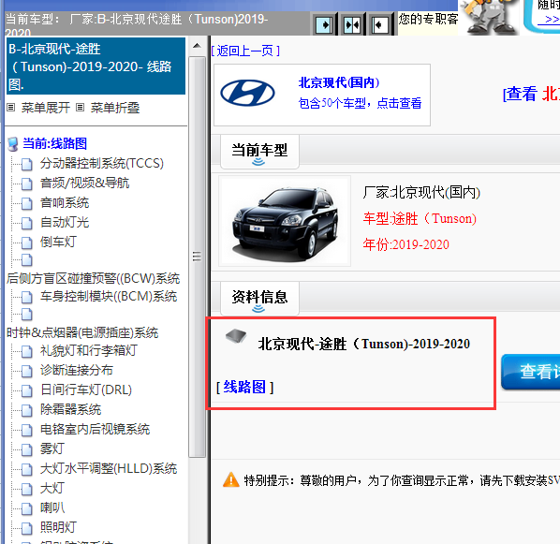Viewport: 560px width, 544px height.
Task: Open 时钟&点烟器(电源插座)系统 item
Action: point(82,332)
